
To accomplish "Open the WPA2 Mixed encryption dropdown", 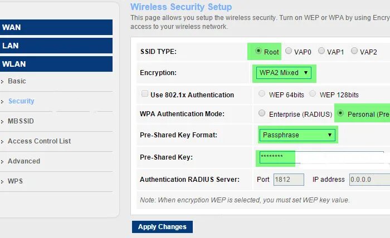I will pos(284,72).
